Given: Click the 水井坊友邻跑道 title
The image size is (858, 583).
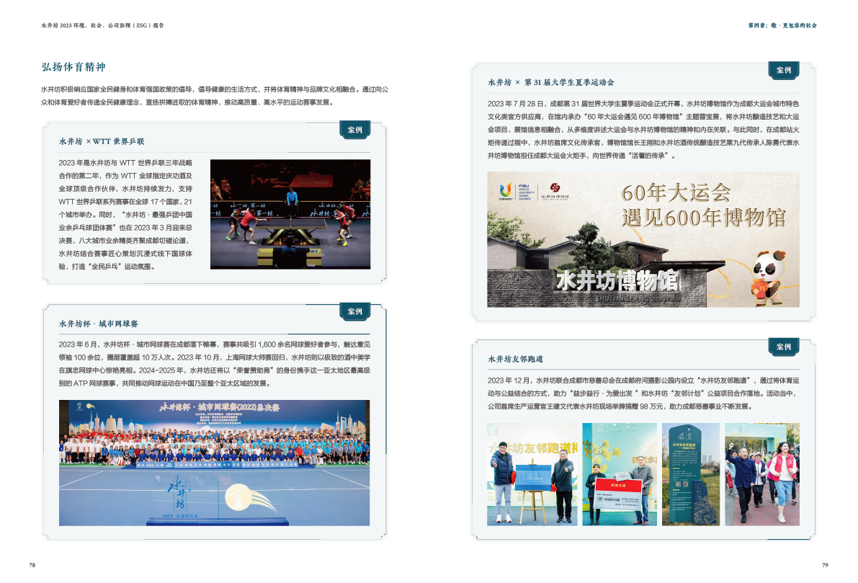Looking at the screenshot, I should [x=515, y=358].
